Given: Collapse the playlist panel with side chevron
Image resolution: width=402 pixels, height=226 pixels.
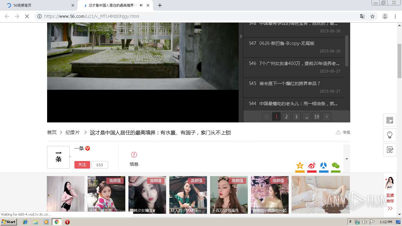Looking at the screenshot, I should tap(241, 36).
